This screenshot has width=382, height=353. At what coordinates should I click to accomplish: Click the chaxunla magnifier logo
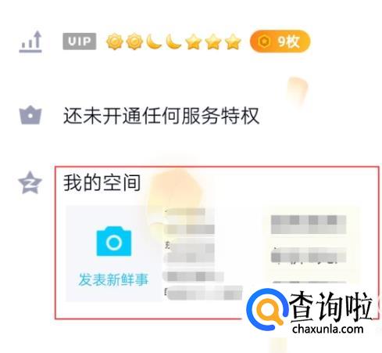pyautogui.click(x=267, y=309)
